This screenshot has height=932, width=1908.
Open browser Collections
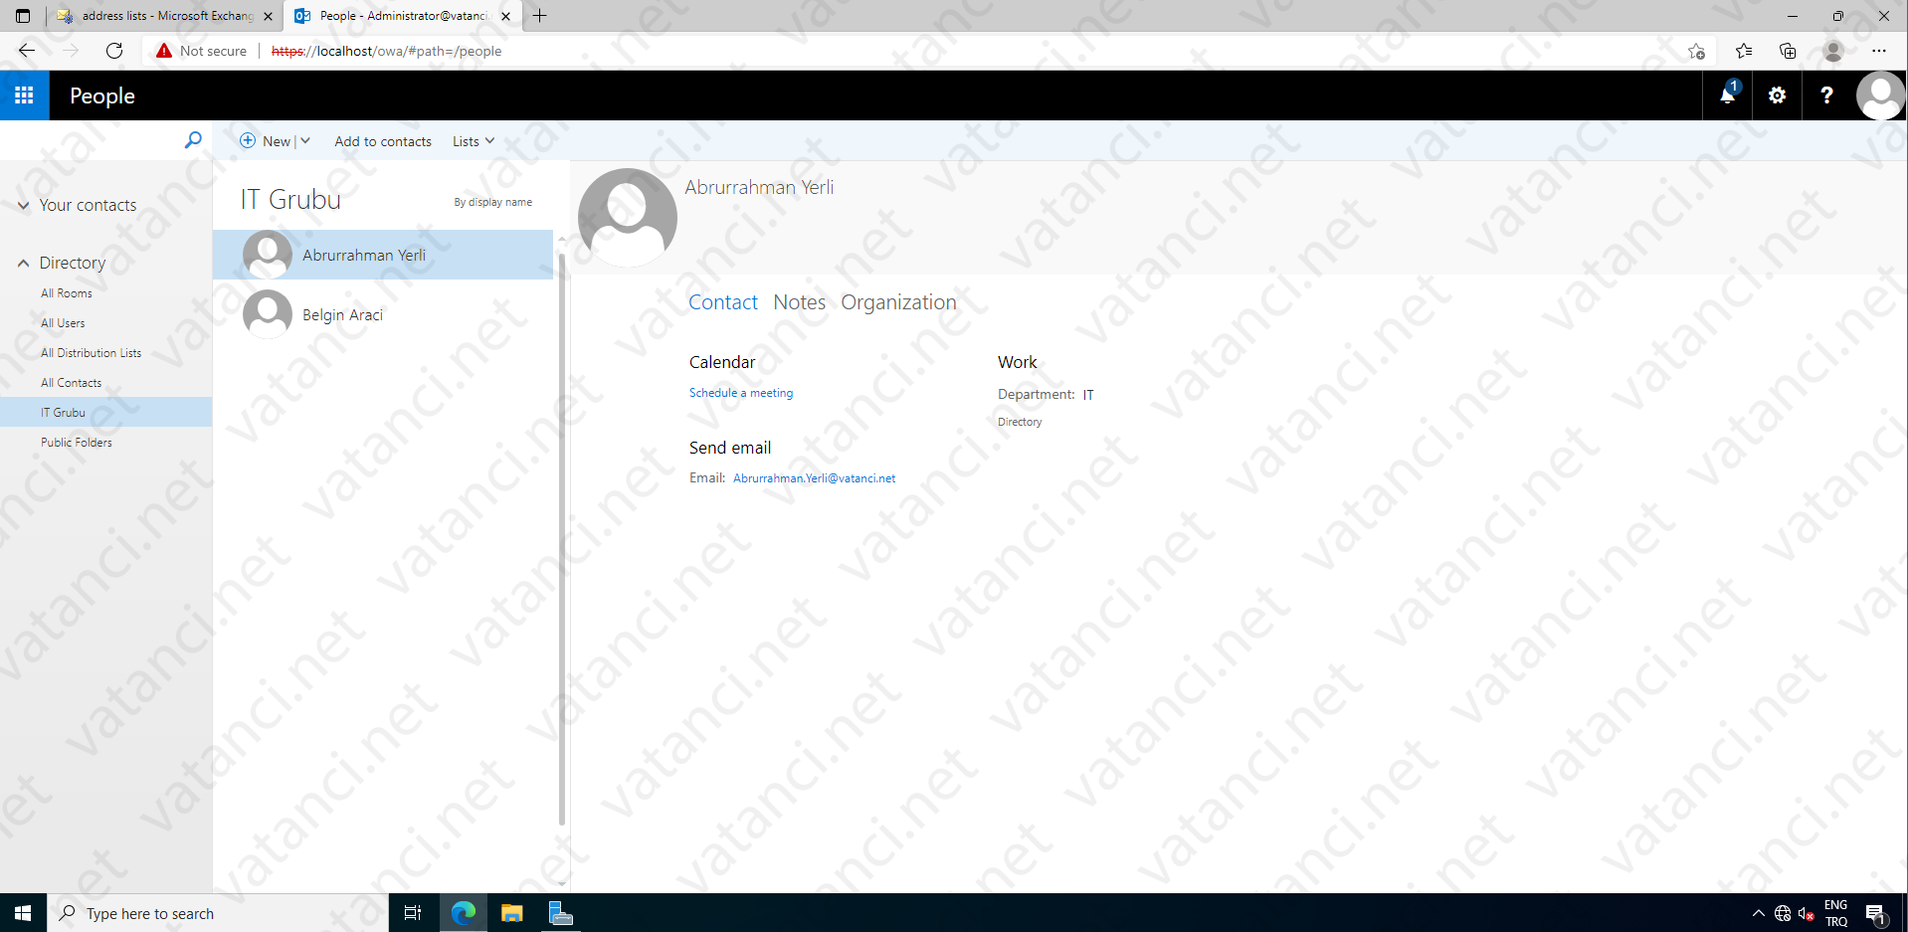coord(1788,51)
